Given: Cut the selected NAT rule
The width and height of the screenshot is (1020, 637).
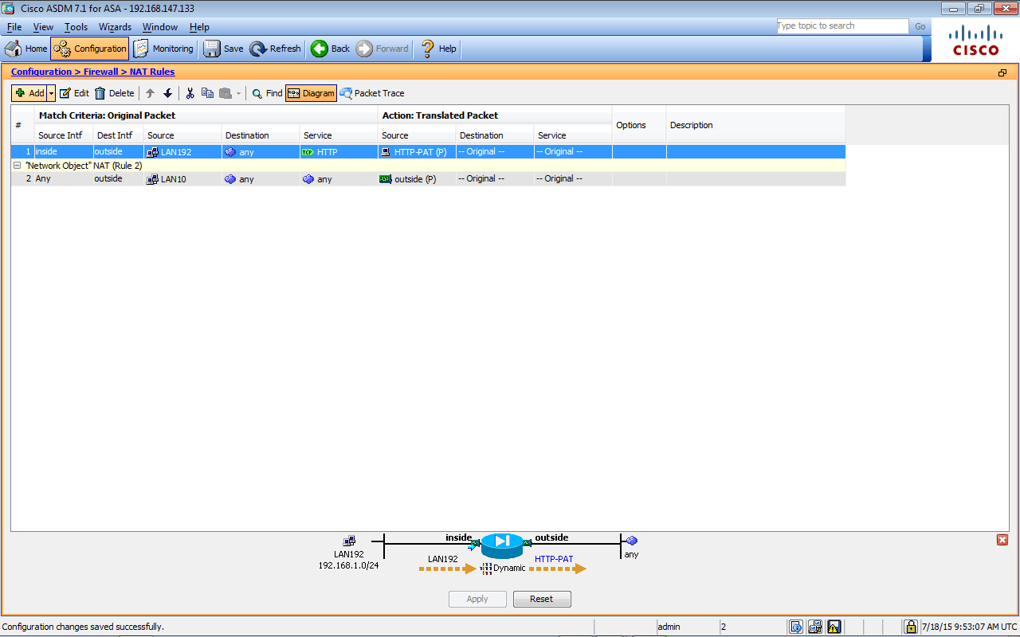Looking at the screenshot, I should 190,93.
